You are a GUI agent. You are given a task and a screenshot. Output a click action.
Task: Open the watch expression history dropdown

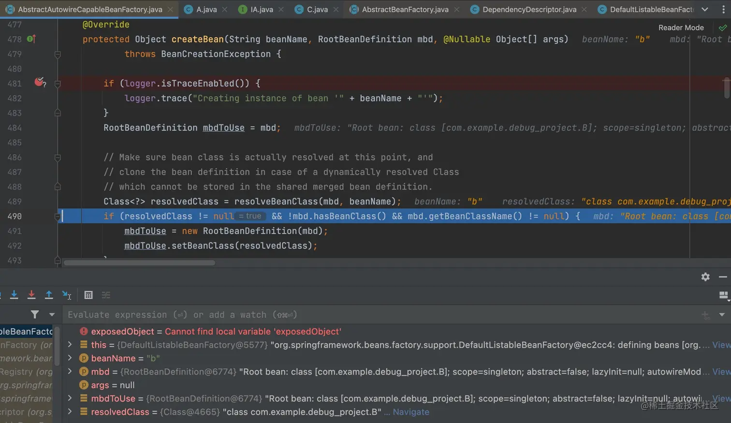pyautogui.click(x=722, y=315)
